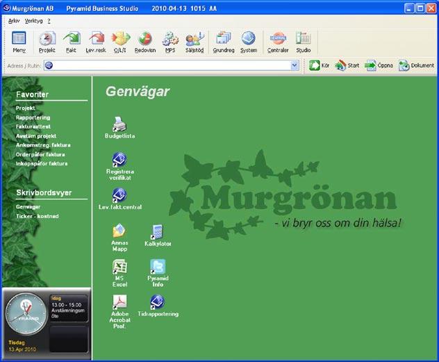The image size is (439, 362).
Task: Open the ? help menu
Action: point(49,21)
